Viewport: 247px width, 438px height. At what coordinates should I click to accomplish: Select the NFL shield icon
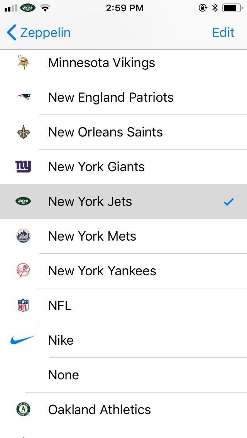tap(23, 305)
